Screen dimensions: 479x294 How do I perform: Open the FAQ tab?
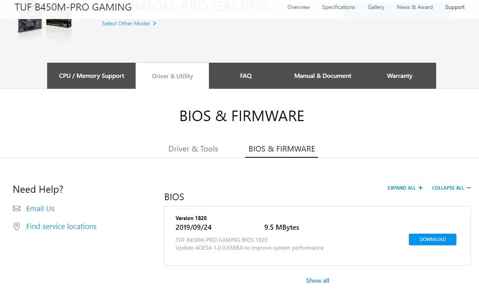pos(246,76)
